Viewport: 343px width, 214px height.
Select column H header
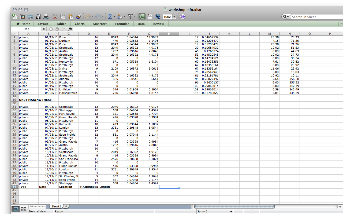pyautogui.click(x=169, y=34)
